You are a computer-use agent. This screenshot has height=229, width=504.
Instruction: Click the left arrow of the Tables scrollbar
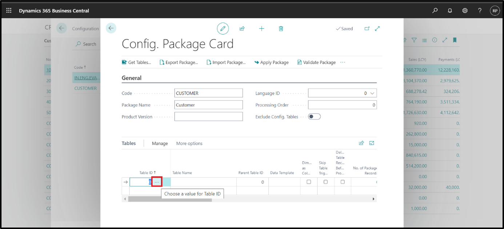click(125, 199)
